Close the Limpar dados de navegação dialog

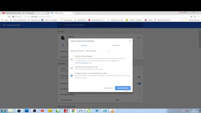130,41
